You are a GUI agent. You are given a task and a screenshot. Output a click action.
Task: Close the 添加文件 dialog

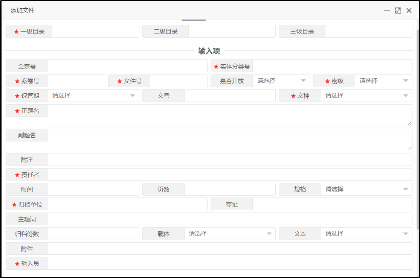(409, 11)
